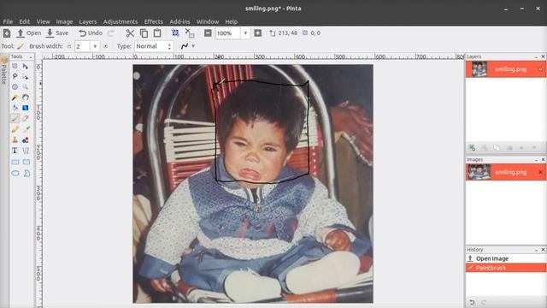The width and height of the screenshot is (547, 308).
Task: Select the Rounded Rectangle tool
Action: 26,162
